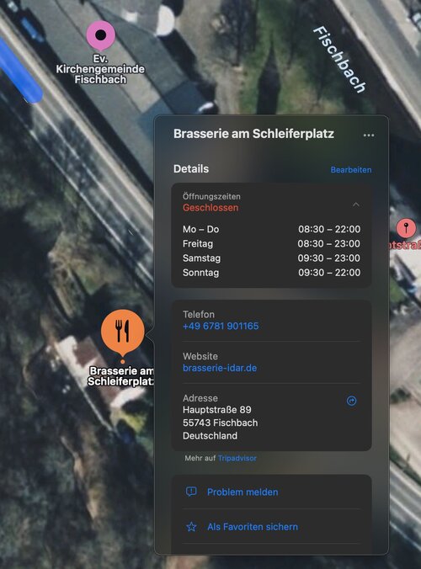Click the star icon for favorites
The height and width of the screenshot is (569, 421).
(x=191, y=527)
